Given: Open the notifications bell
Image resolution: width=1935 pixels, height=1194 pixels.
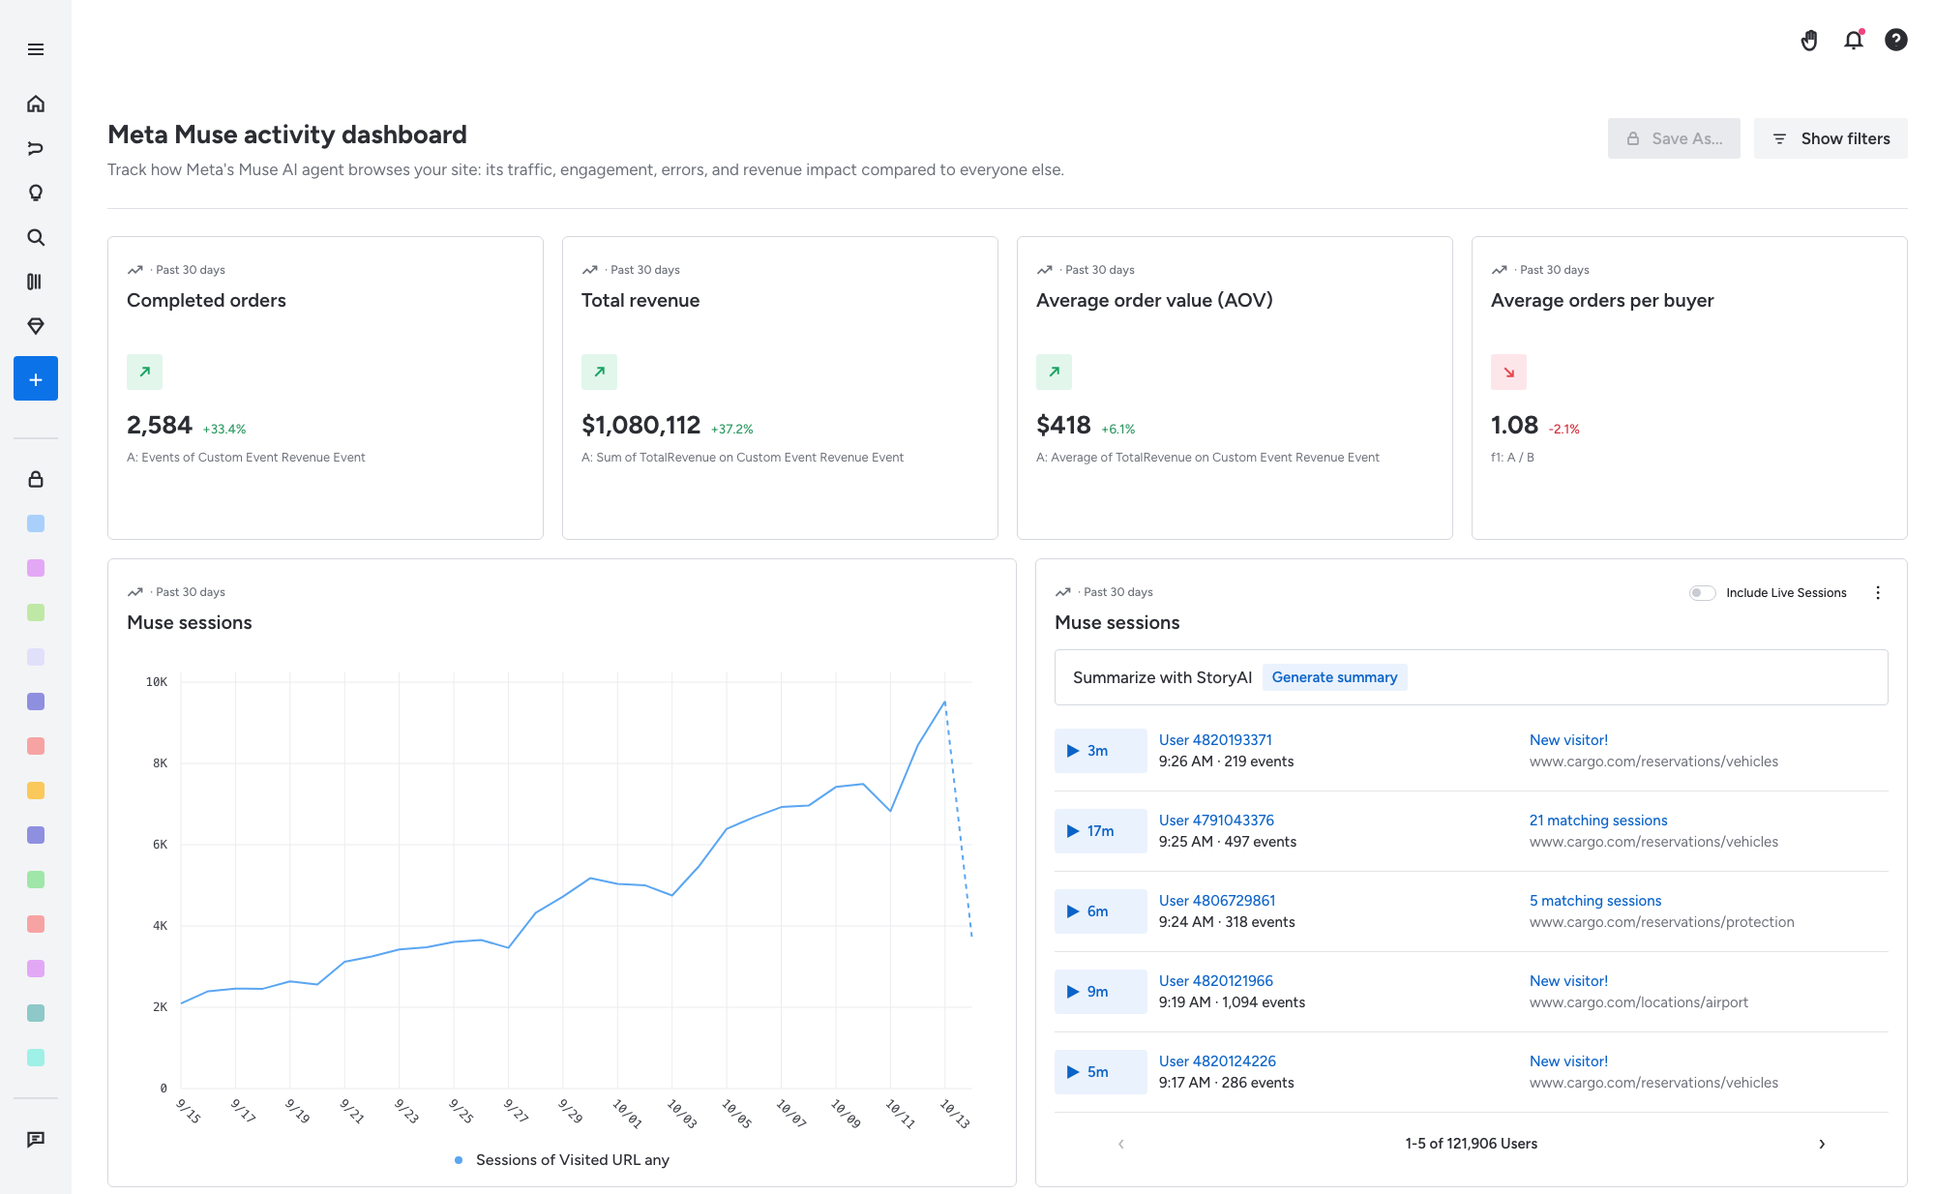Looking at the screenshot, I should 1854,40.
